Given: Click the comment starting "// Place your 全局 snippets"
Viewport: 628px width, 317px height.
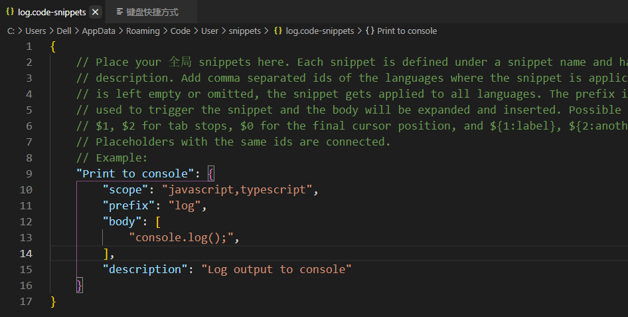Looking at the screenshot, I should pos(352,62).
